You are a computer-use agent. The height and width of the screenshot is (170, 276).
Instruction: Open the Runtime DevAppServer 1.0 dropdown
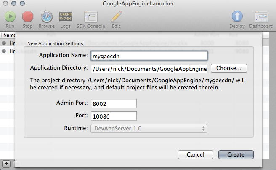[149, 128]
